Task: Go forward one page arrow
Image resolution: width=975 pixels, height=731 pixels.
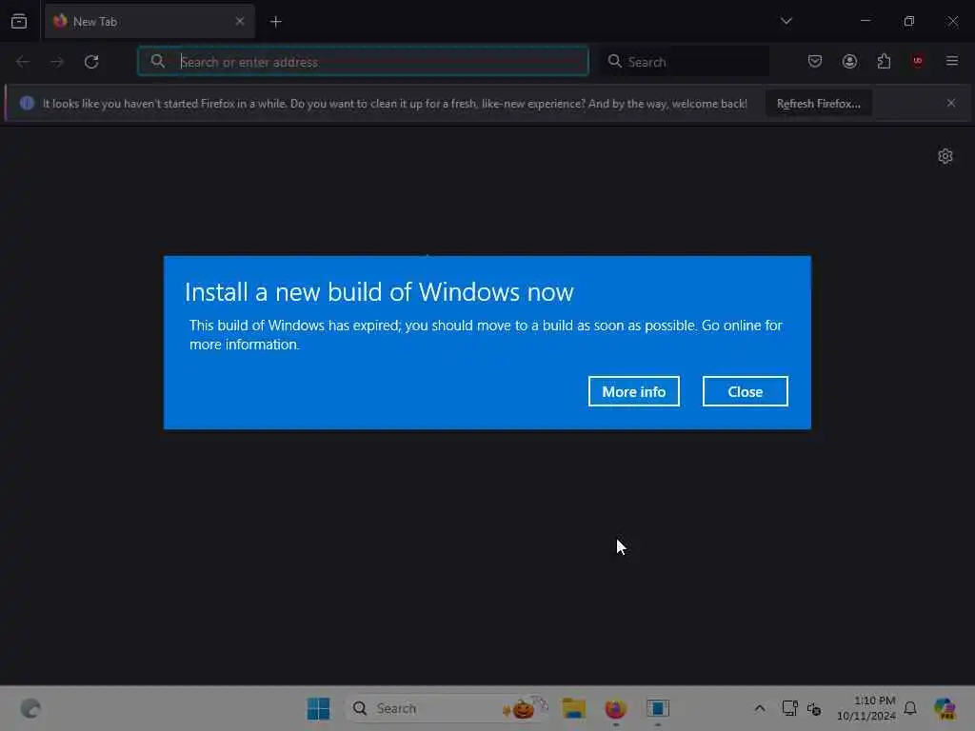Action: [57, 62]
